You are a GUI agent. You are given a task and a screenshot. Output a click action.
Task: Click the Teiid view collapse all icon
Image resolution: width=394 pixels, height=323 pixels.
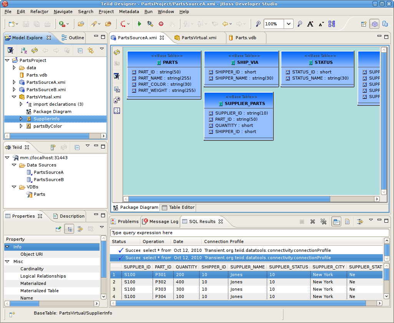(x=77, y=147)
